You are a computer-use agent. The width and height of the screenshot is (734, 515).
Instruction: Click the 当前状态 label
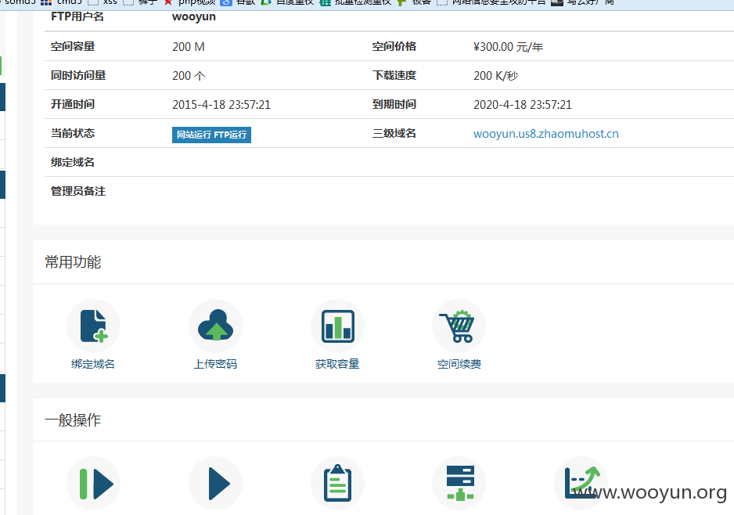(x=73, y=133)
